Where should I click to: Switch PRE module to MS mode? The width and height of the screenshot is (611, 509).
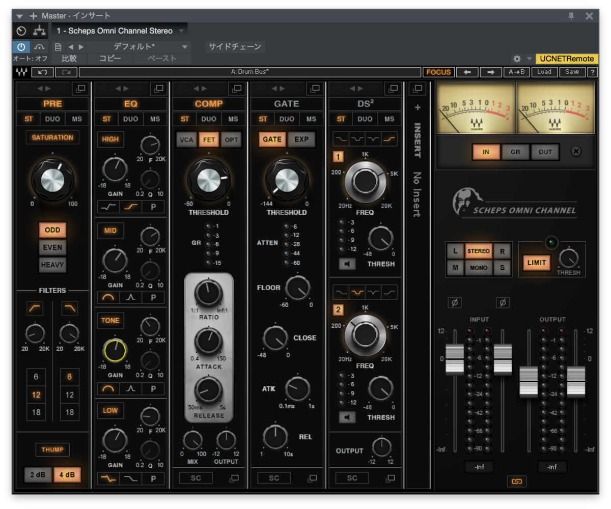pos(76,119)
